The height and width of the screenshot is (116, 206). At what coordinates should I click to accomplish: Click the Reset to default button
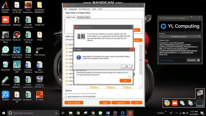click(x=74, y=102)
